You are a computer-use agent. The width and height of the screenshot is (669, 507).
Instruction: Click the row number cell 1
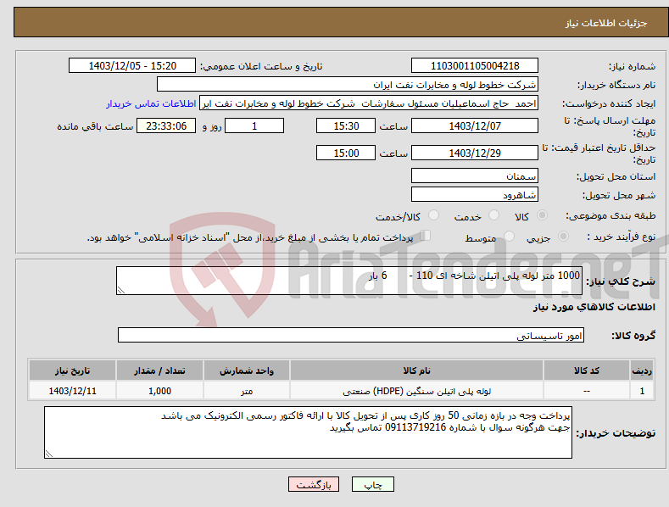click(642, 391)
